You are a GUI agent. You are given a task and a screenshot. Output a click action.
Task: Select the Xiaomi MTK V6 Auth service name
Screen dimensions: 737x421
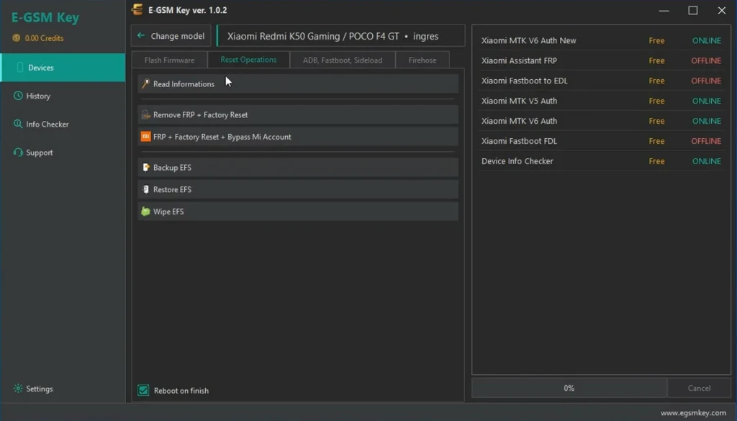point(519,121)
